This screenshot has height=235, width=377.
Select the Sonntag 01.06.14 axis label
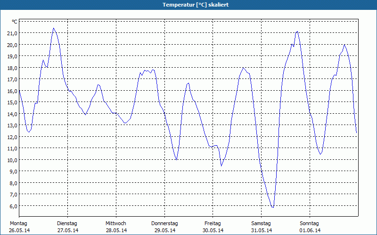[x=310, y=227]
